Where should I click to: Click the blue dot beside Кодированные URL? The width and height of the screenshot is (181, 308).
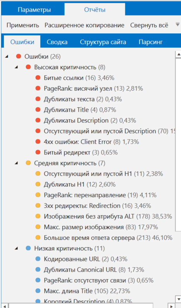(38, 259)
